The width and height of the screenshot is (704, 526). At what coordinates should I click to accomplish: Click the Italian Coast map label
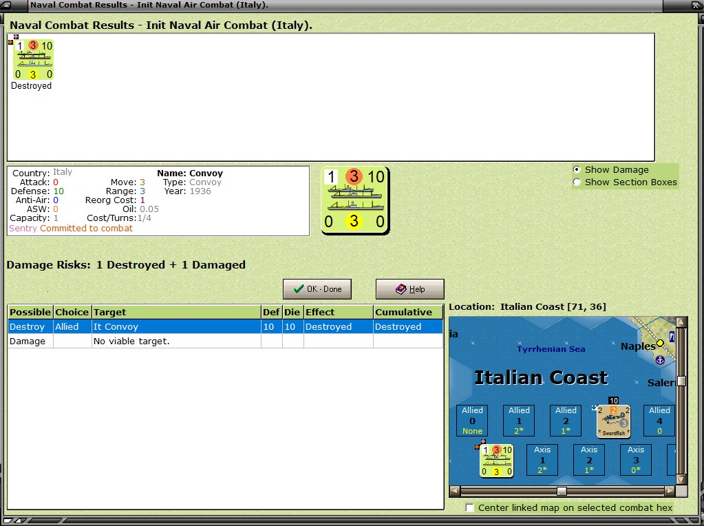[x=541, y=377]
